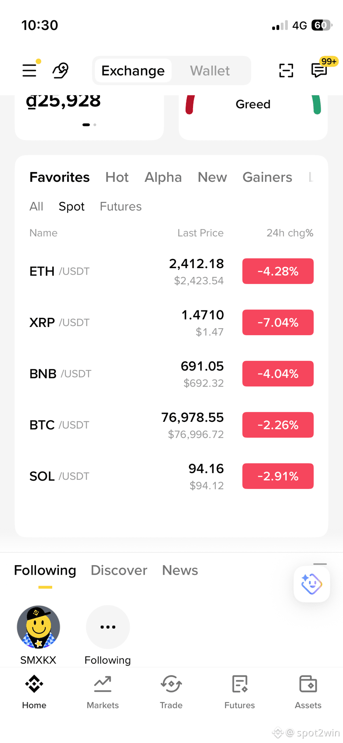
Task: Tap ETH -4.28% change button
Action: pyautogui.click(x=278, y=271)
